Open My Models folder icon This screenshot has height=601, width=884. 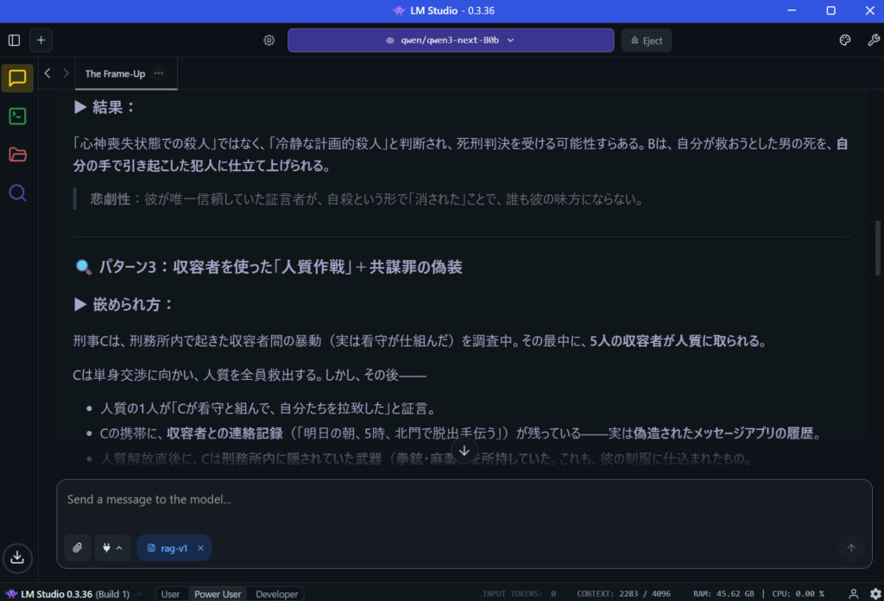pos(17,155)
